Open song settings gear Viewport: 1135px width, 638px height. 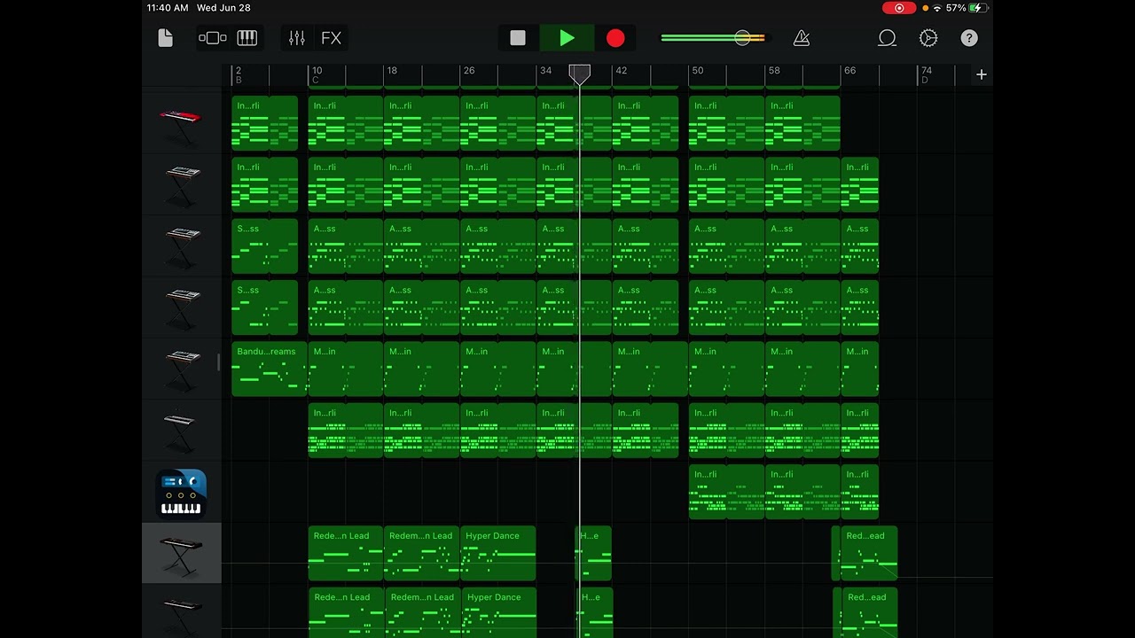(x=928, y=38)
